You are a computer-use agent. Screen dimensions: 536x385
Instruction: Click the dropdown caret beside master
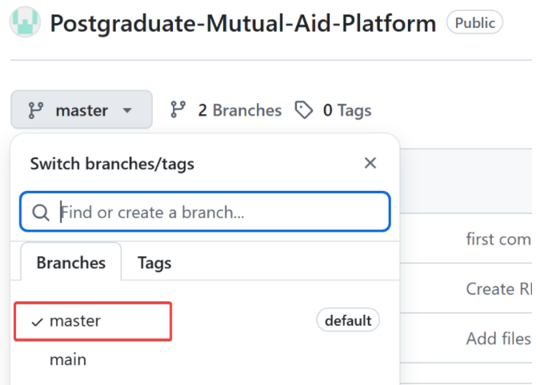point(127,110)
